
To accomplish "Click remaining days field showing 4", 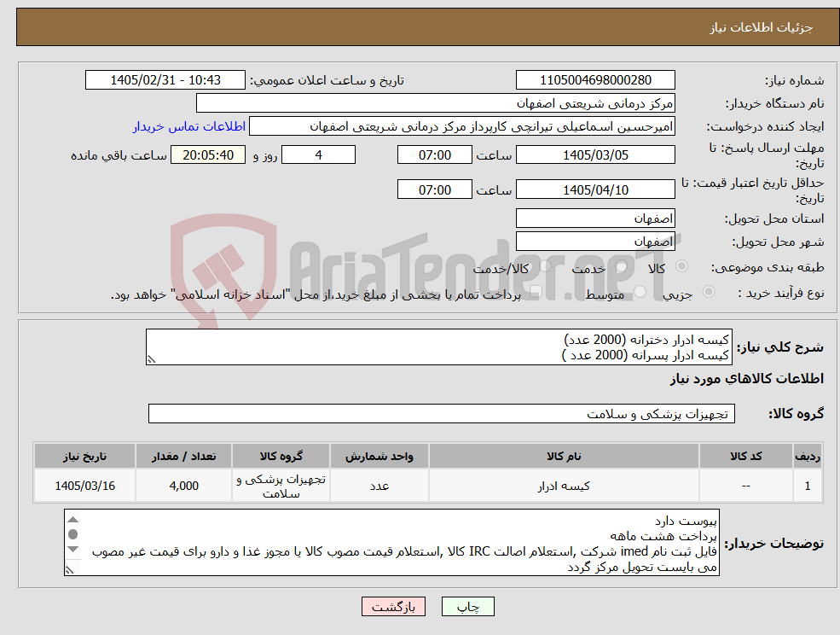I will point(318,155).
